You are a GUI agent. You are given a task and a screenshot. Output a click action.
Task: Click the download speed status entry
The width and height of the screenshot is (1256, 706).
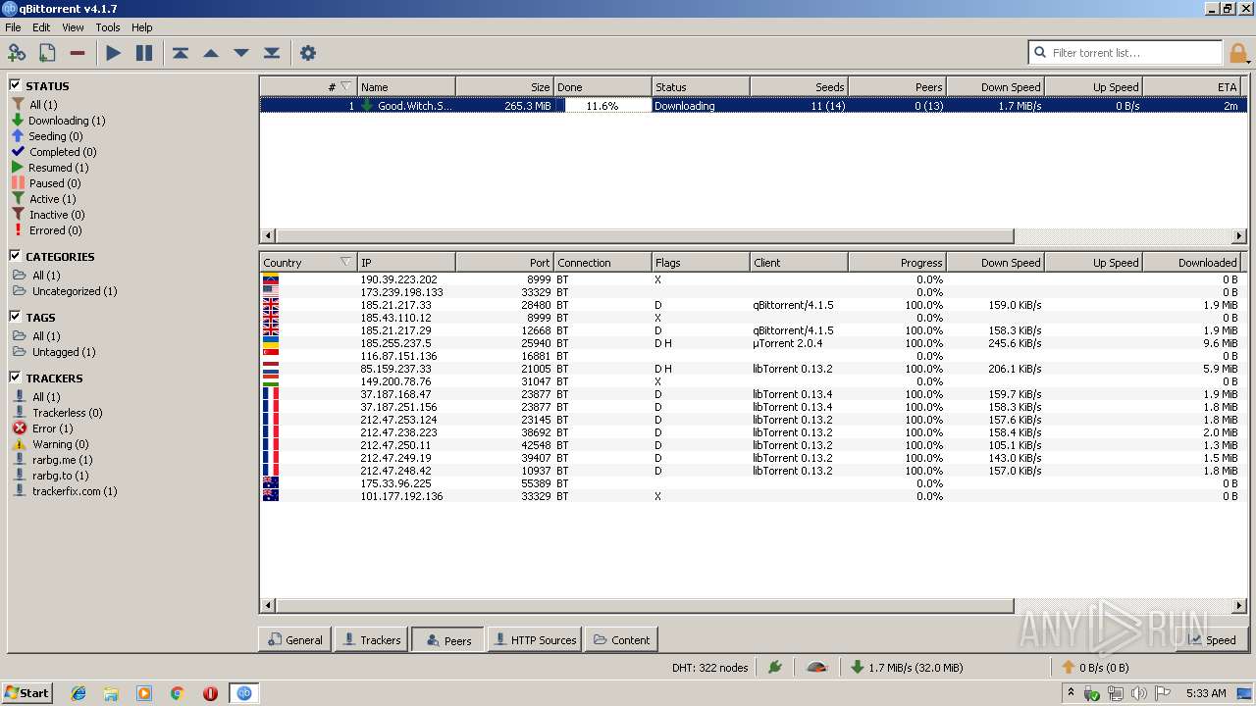tap(906, 668)
